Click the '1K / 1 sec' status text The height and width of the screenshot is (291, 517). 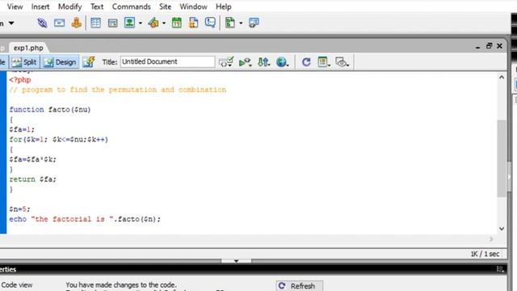click(x=485, y=254)
